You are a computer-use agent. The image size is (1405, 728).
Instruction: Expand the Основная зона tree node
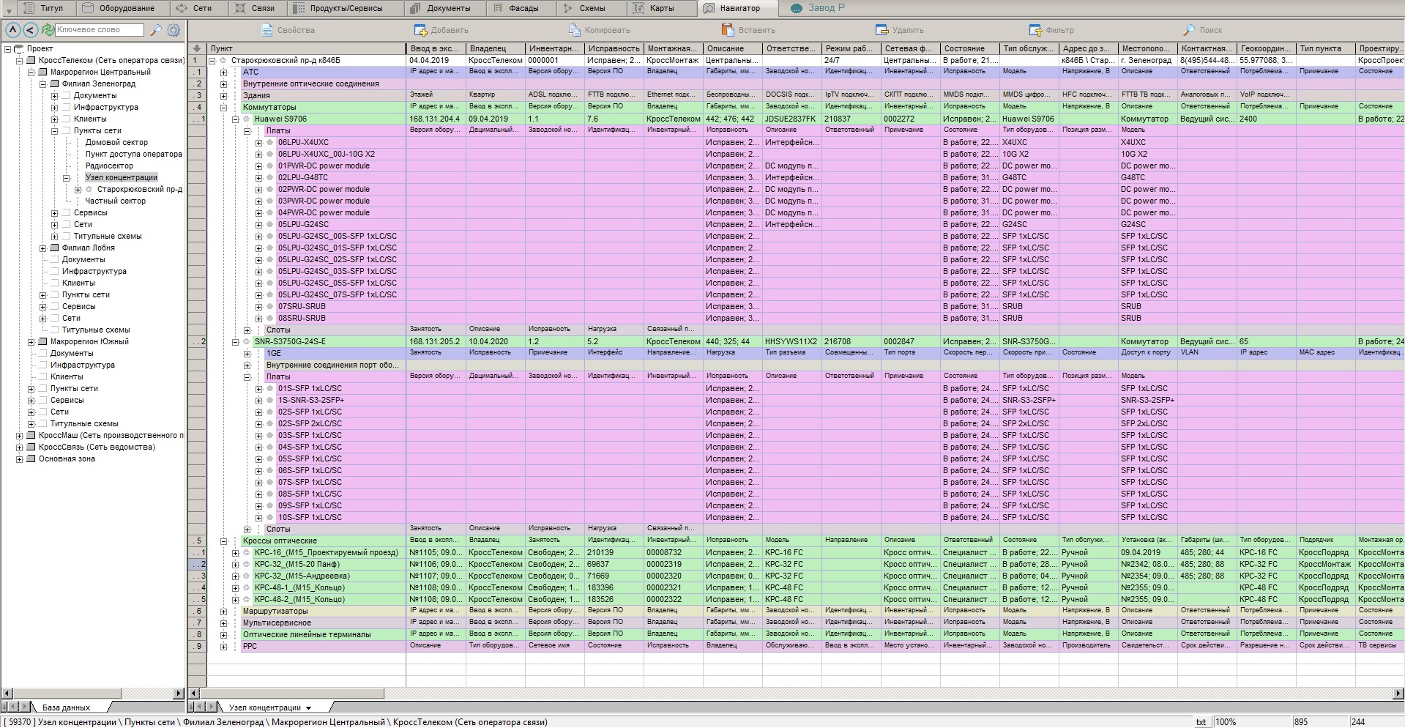[x=19, y=459]
